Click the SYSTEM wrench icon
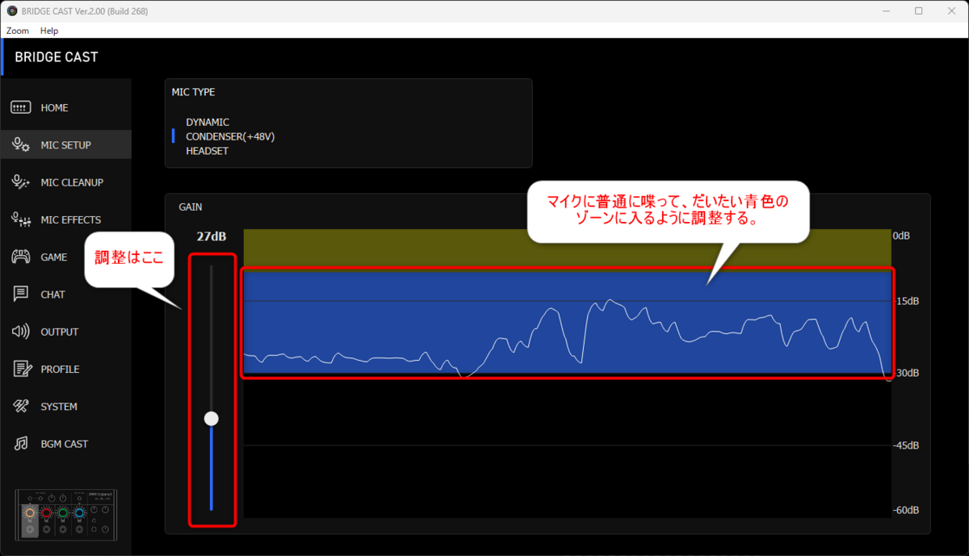 (x=21, y=406)
